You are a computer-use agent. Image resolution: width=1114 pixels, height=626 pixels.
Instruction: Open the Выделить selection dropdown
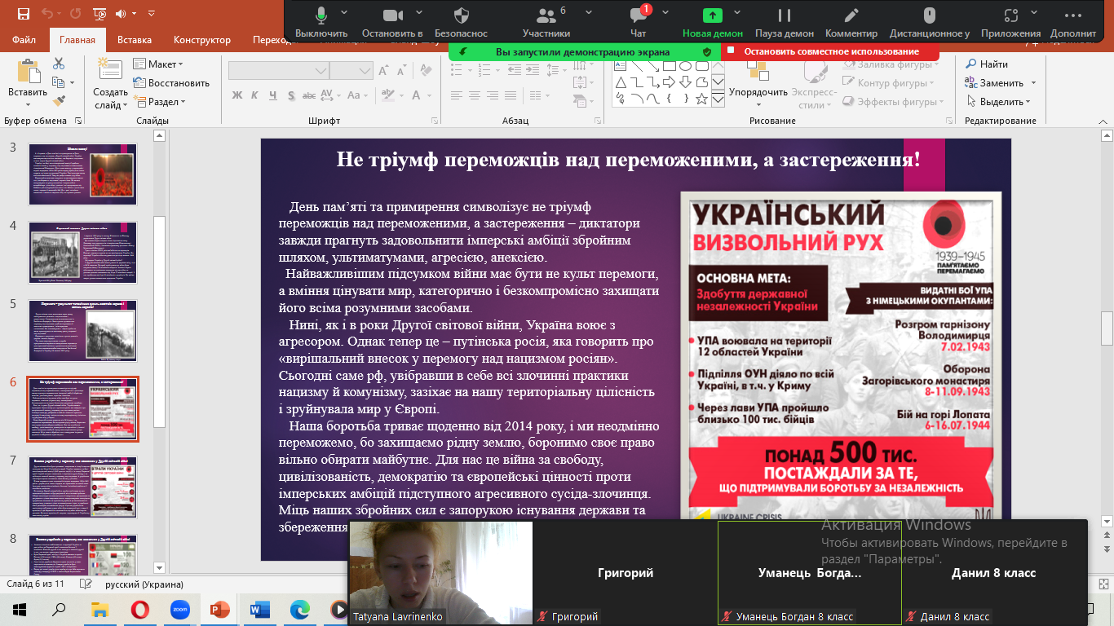[998, 102]
